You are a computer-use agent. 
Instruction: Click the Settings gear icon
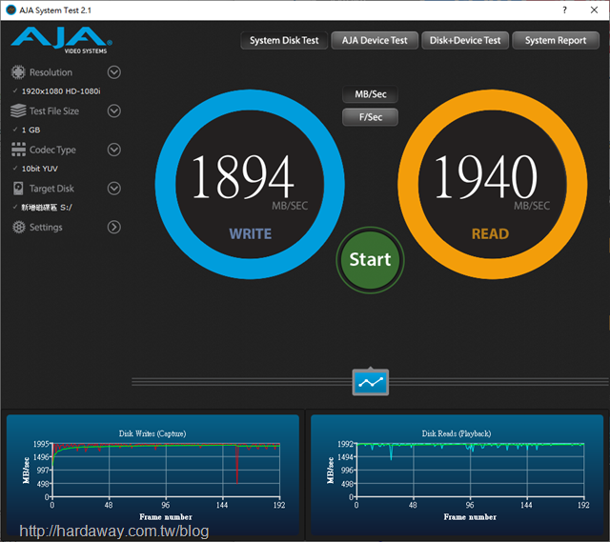pyautogui.click(x=18, y=227)
